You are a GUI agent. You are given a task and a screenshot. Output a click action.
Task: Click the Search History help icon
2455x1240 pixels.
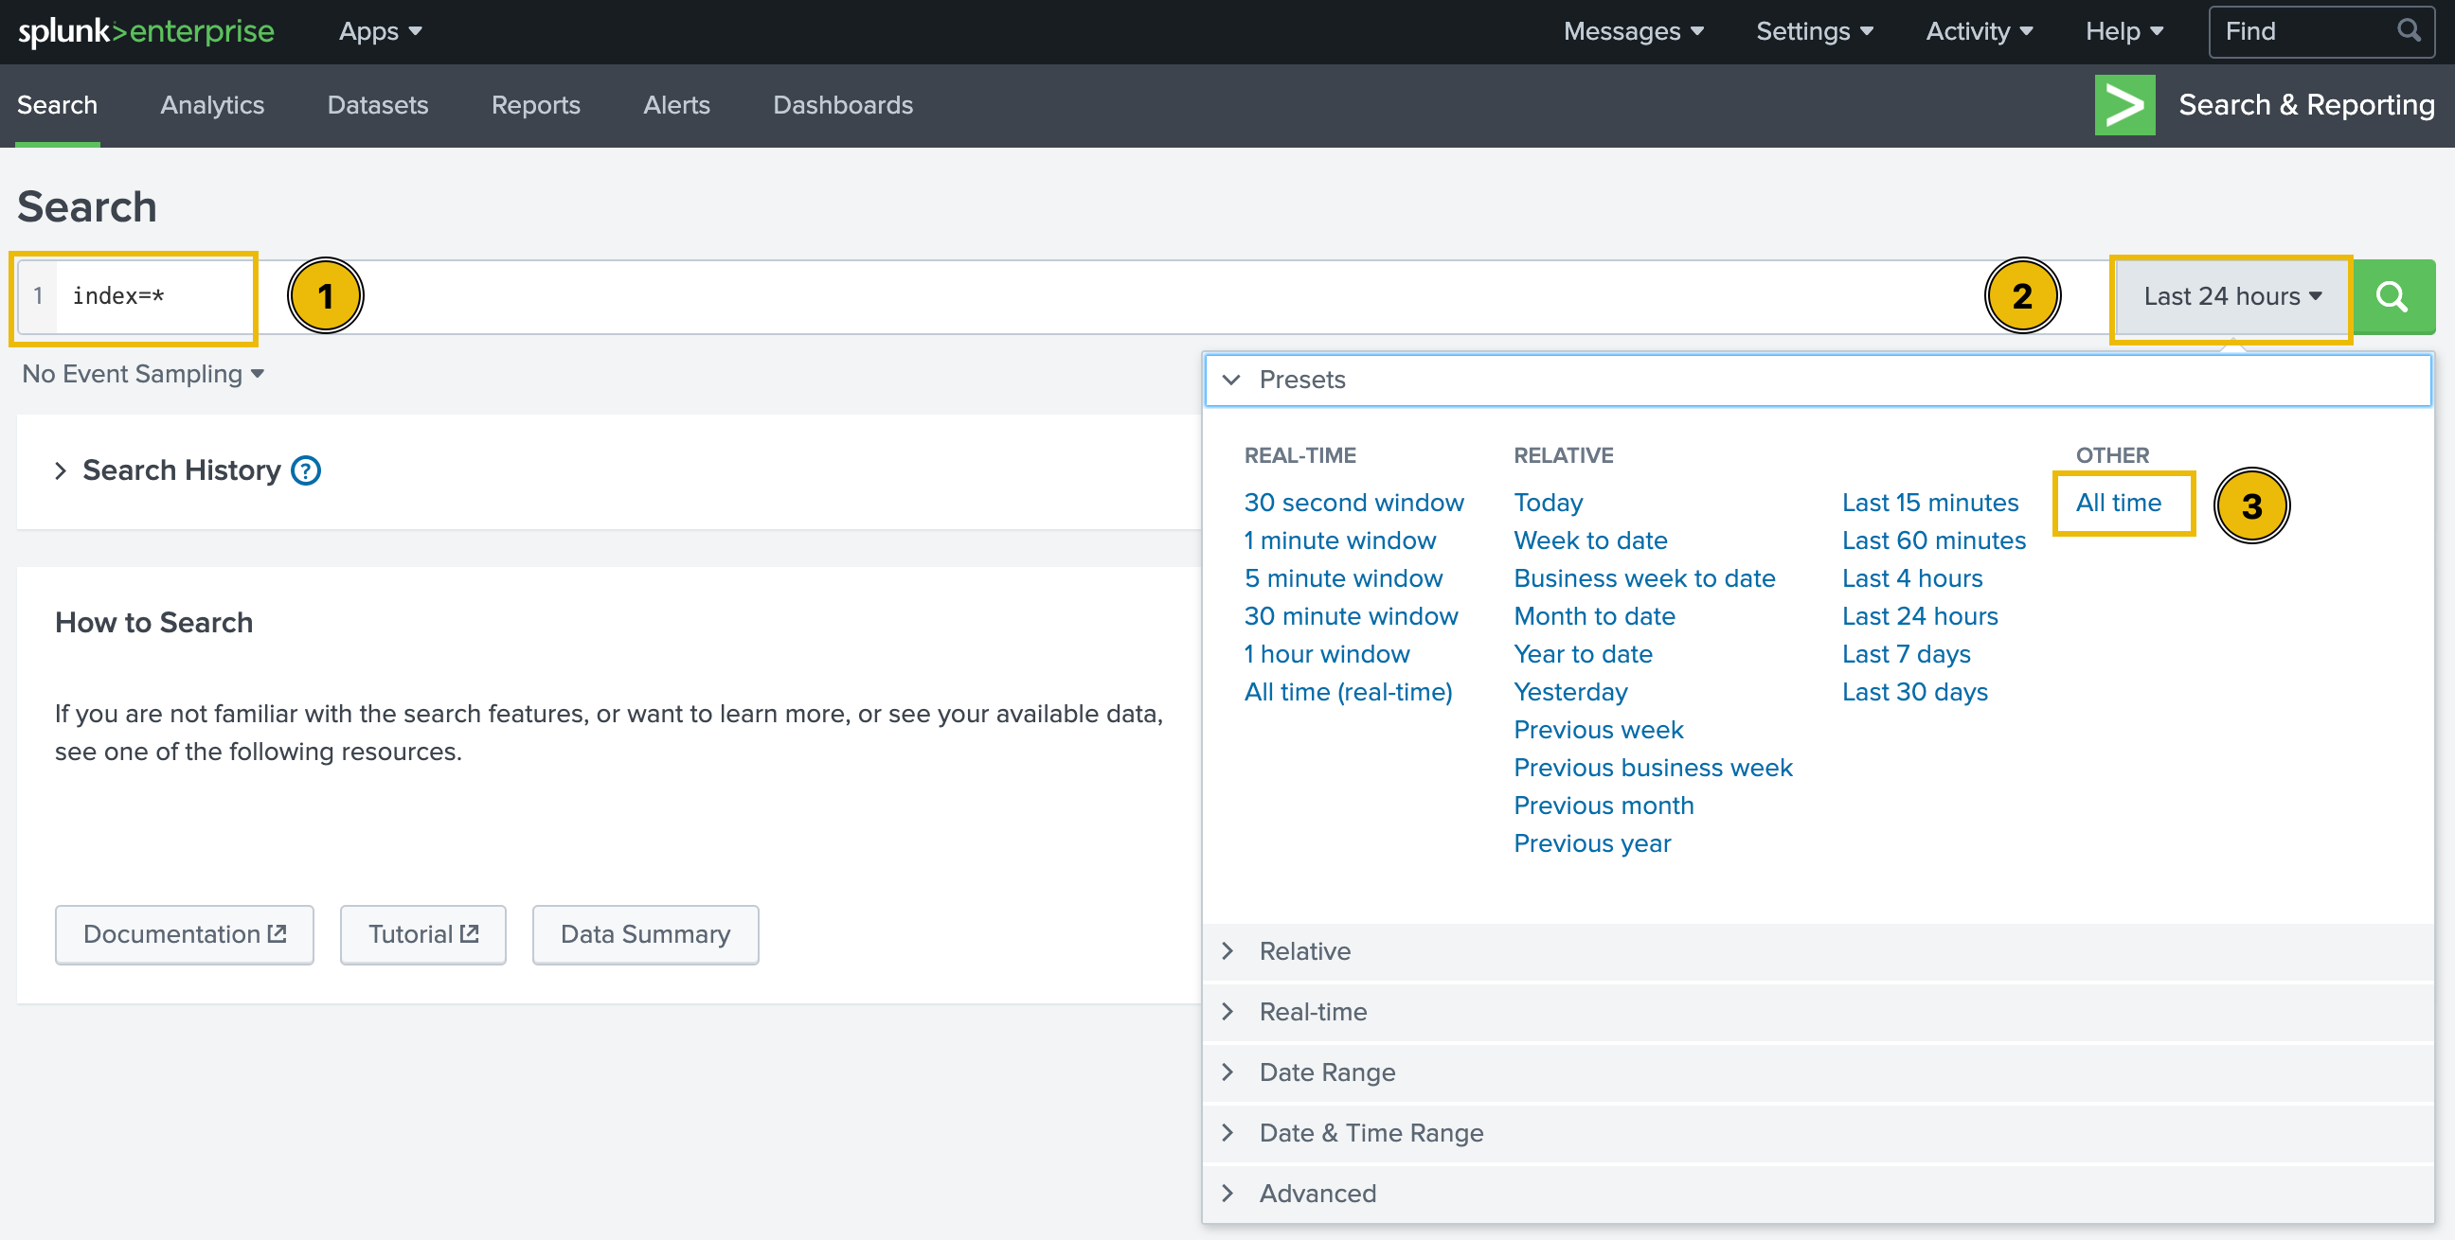point(306,470)
